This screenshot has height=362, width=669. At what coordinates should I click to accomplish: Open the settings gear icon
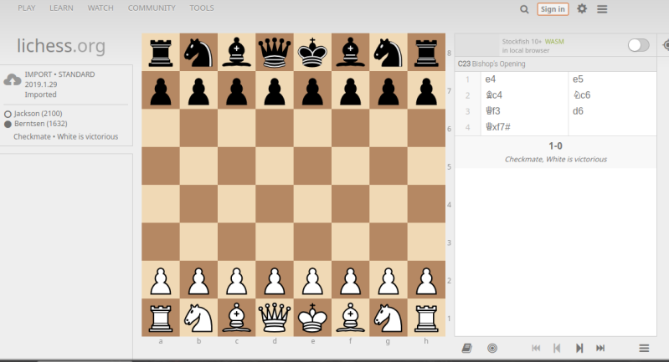tap(582, 8)
